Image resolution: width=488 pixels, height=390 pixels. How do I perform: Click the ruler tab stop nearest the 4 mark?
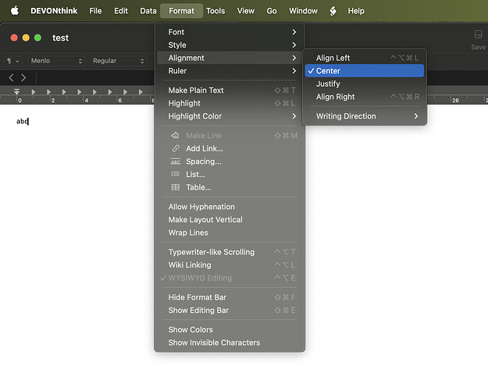click(79, 92)
